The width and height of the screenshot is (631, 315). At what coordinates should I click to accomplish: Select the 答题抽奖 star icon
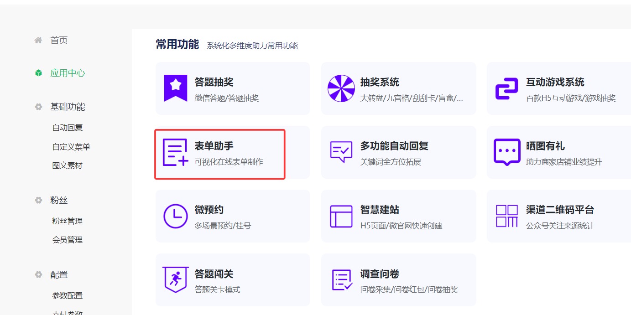coord(176,88)
